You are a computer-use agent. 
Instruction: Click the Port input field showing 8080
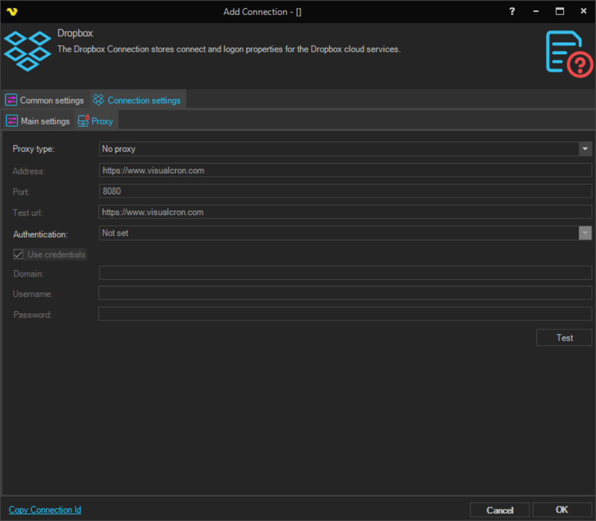(x=344, y=191)
